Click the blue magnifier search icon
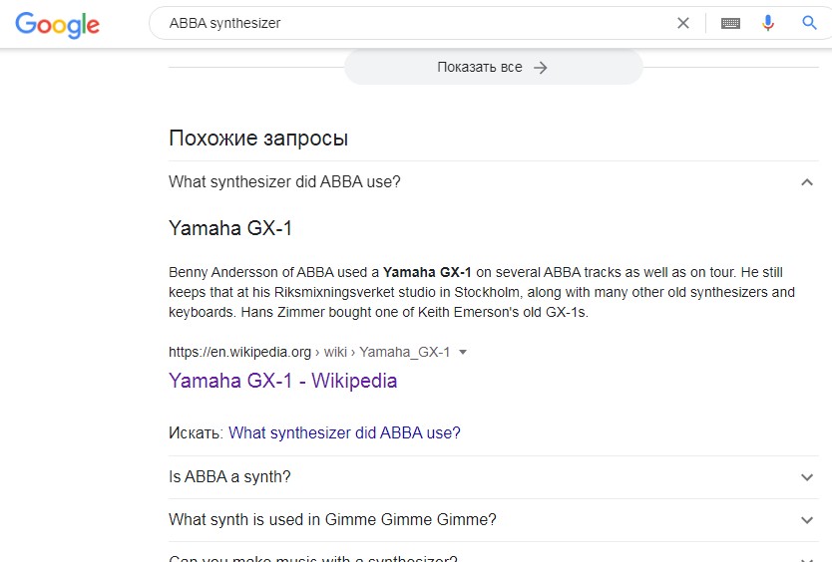Image resolution: width=832 pixels, height=562 pixels. click(809, 23)
